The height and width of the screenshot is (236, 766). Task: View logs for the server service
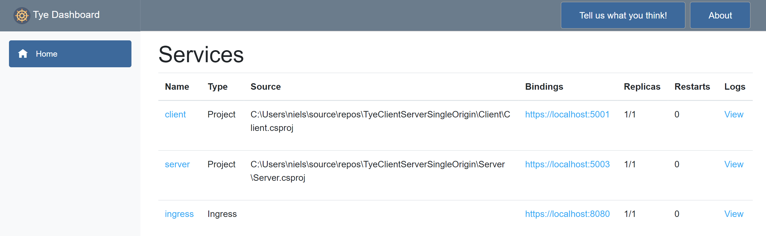point(733,164)
